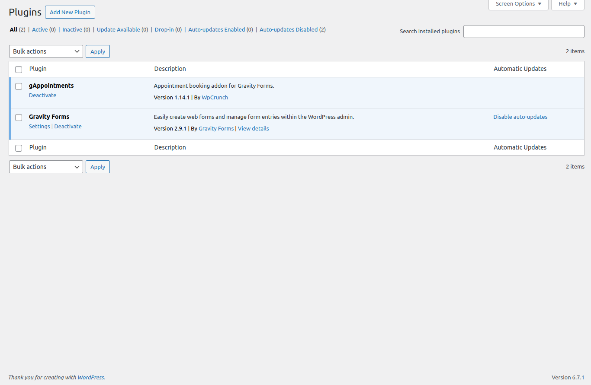Click View details for Gravity Forms
This screenshot has width=591, height=385.
point(254,129)
